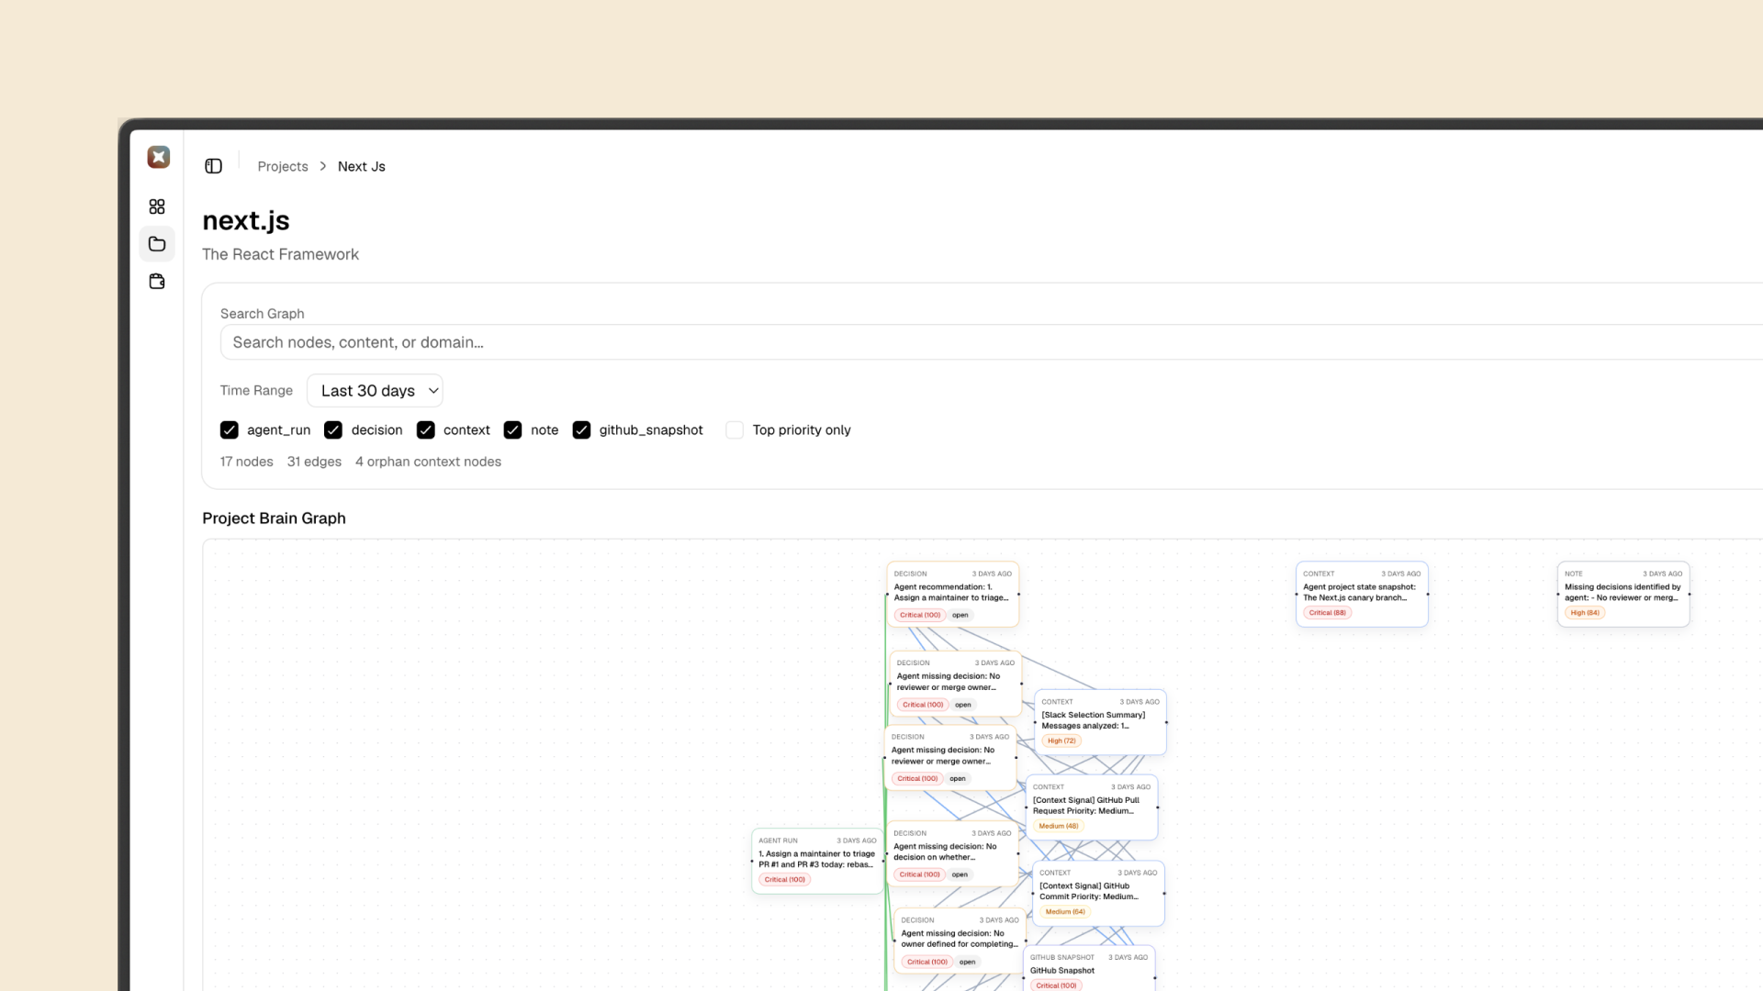Viewport: 1763px width, 991px height.
Task: Click the Critical (100) badge on Agent recommendation node
Action: 917,615
